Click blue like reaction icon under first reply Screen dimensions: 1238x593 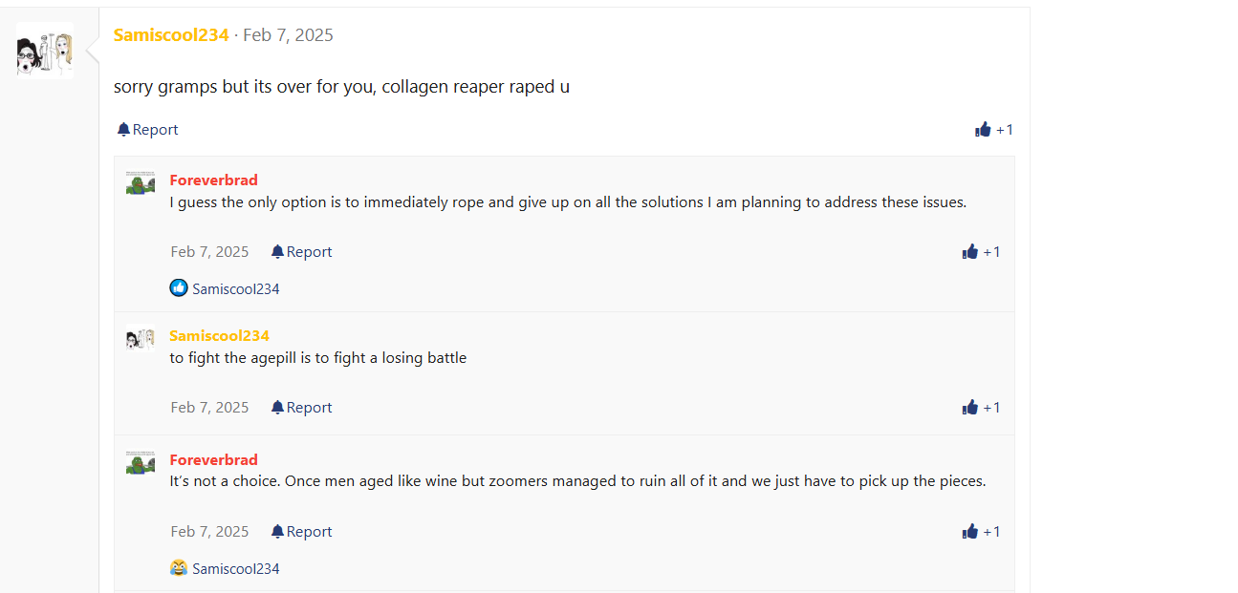(x=179, y=288)
